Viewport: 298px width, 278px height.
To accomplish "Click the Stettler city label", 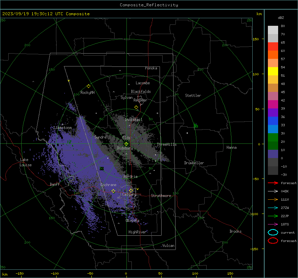I will click(x=193, y=96).
